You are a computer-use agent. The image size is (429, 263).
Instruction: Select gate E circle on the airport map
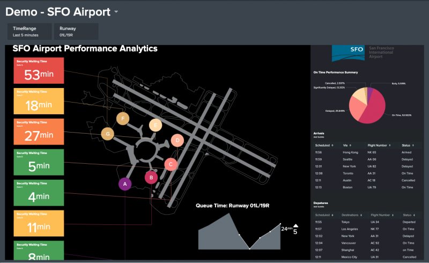pos(156,125)
